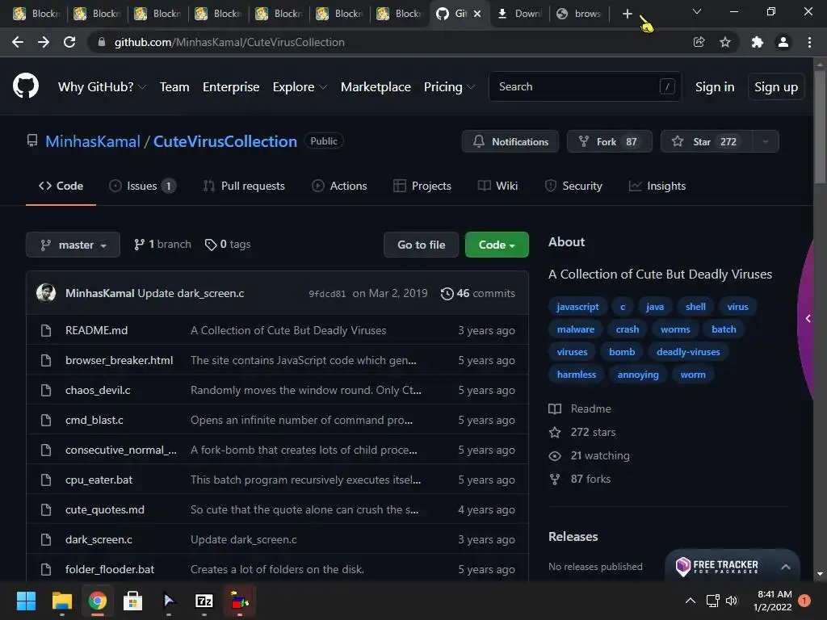Open Microsoft Store from the taskbar
The height and width of the screenshot is (620, 827).
tap(133, 601)
